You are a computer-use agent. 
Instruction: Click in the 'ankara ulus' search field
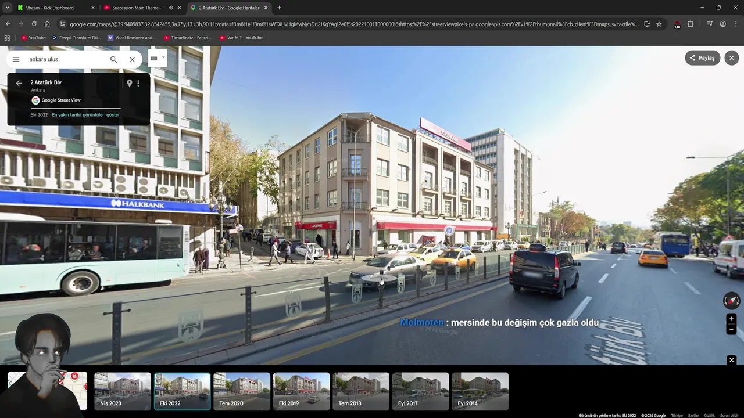(x=64, y=59)
